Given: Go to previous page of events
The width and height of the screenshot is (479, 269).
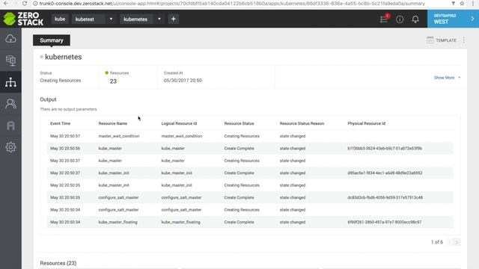Looking at the screenshot, I should 450,242.
